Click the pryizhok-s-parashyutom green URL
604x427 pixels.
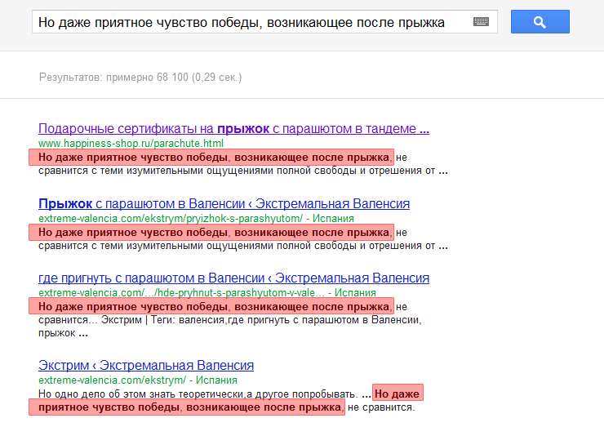point(171,218)
